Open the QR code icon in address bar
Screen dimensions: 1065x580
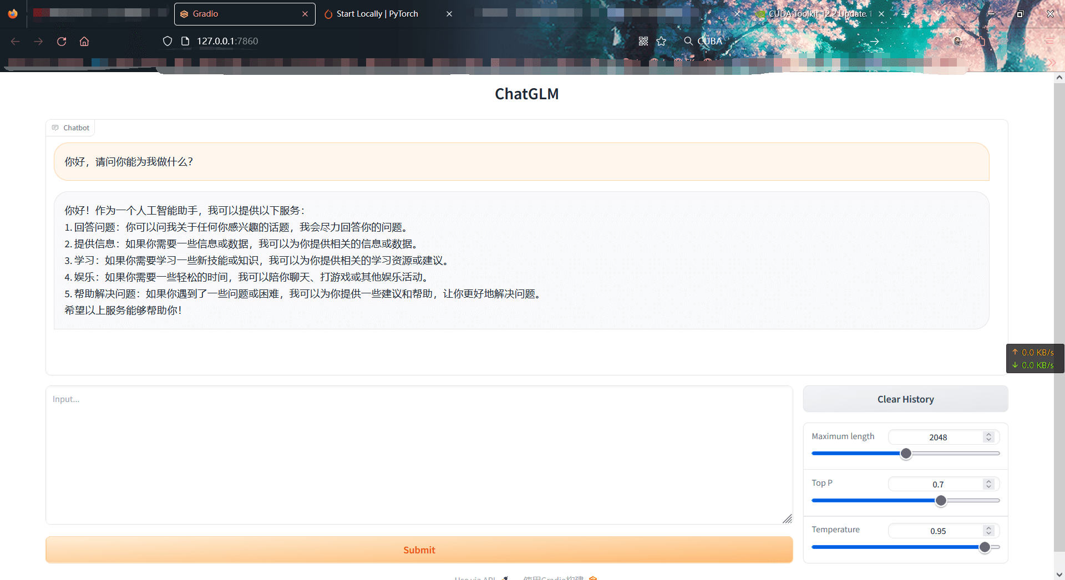[x=643, y=41]
